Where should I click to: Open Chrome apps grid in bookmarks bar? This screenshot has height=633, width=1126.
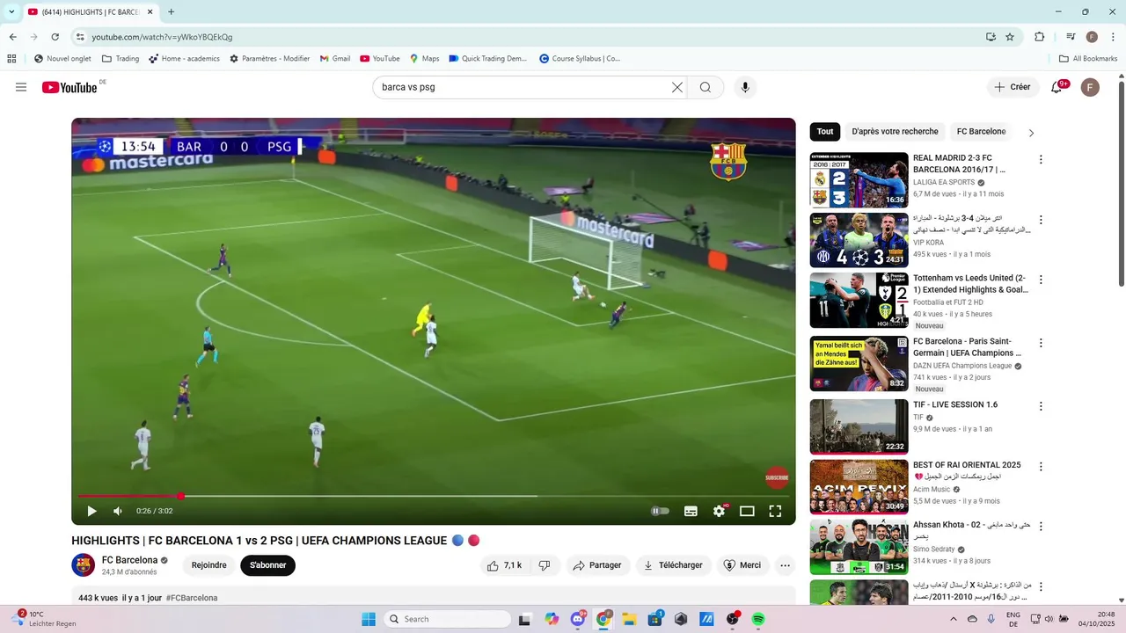click(11, 59)
